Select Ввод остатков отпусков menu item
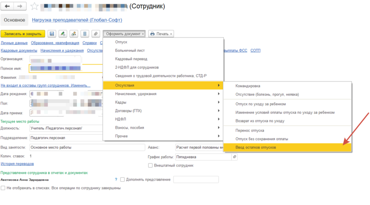The image size is (370, 205). coord(256,147)
